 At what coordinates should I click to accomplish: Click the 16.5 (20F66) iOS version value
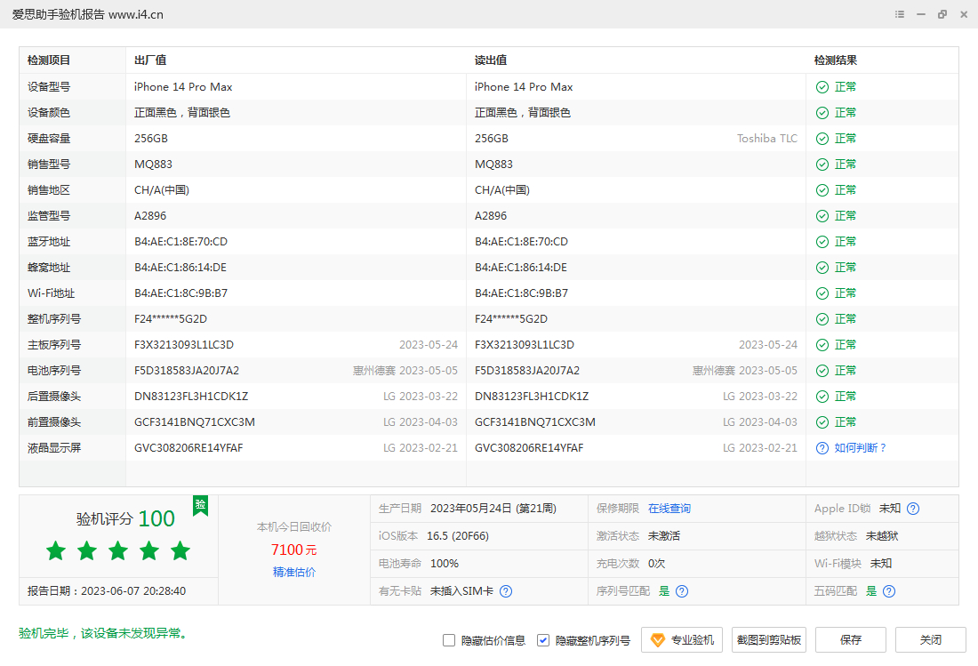(x=458, y=536)
